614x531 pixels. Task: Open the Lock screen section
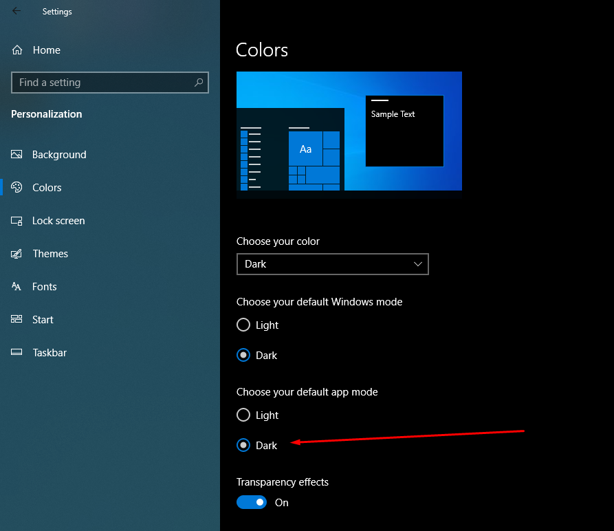(58, 221)
